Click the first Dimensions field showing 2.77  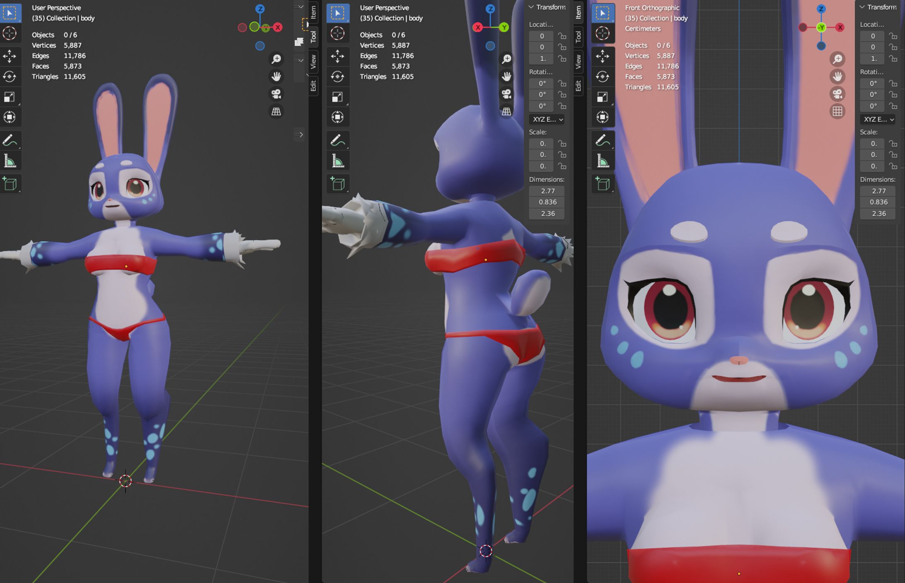(x=547, y=191)
